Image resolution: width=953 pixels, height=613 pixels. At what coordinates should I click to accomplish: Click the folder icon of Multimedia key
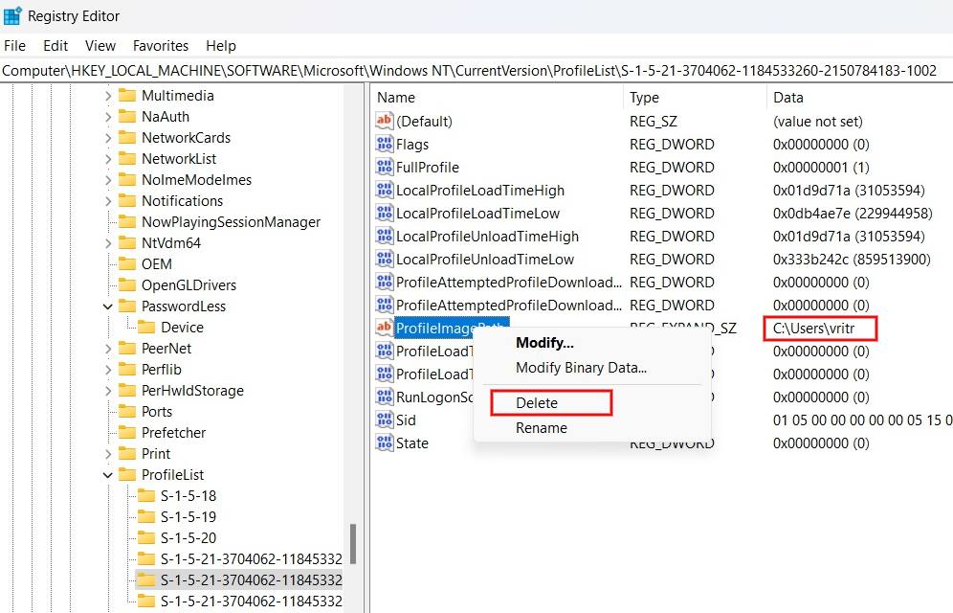pyautogui.click(x=128, y=95)
